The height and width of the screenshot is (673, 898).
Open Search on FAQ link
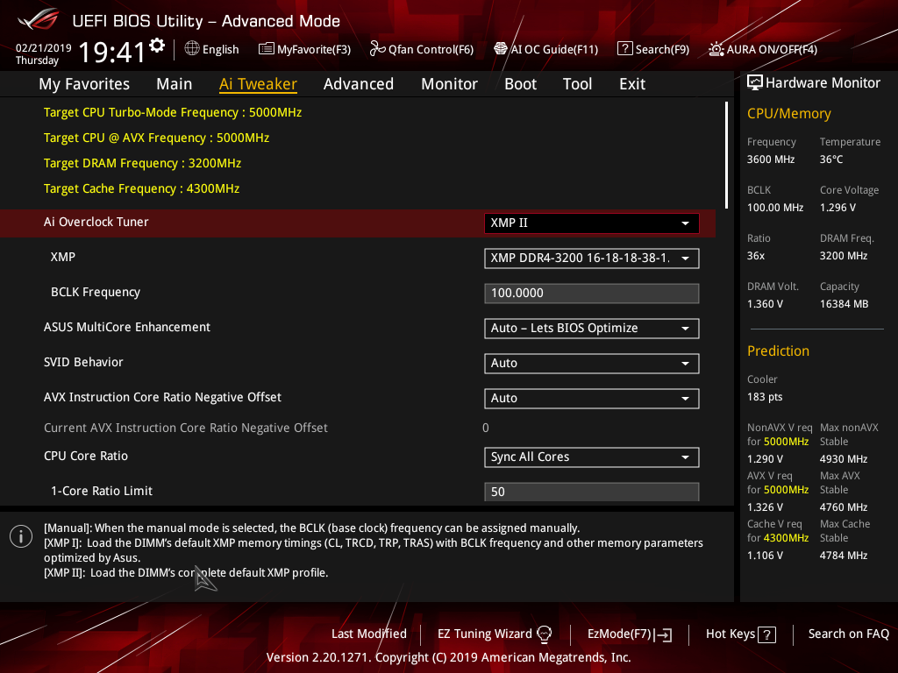(x=848, y=634)
